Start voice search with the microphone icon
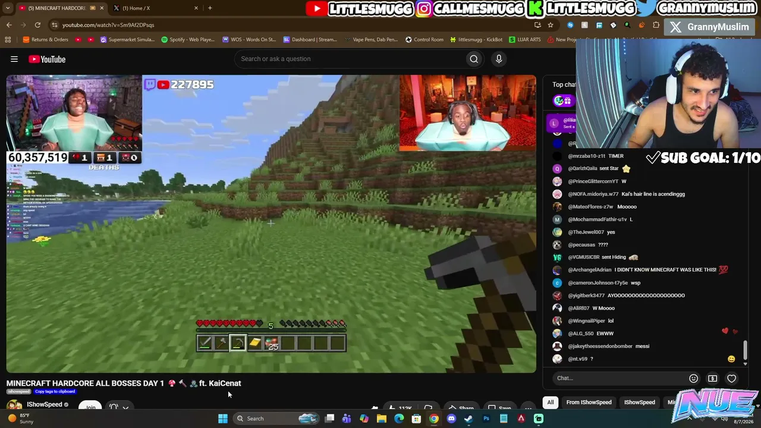This screenshot has width=761, height=428. pyautogui.click(x=499, y=59)
